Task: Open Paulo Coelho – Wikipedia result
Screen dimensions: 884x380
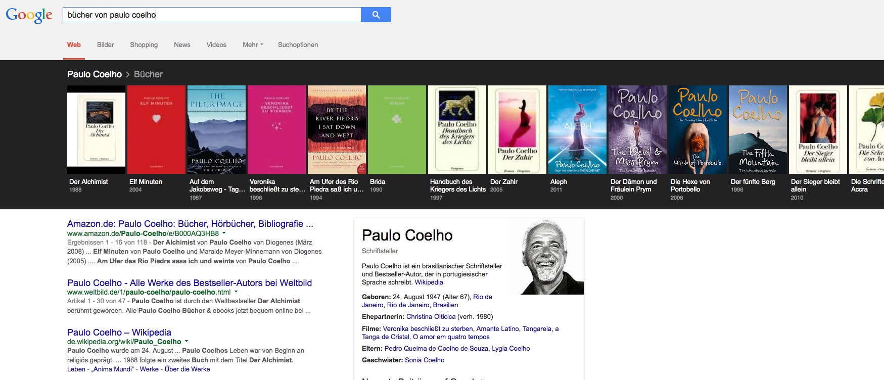Action: pos(119,332)
